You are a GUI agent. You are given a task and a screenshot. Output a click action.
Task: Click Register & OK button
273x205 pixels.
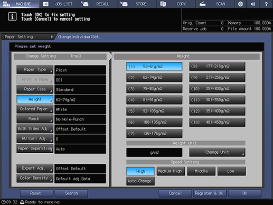(210, 193)
